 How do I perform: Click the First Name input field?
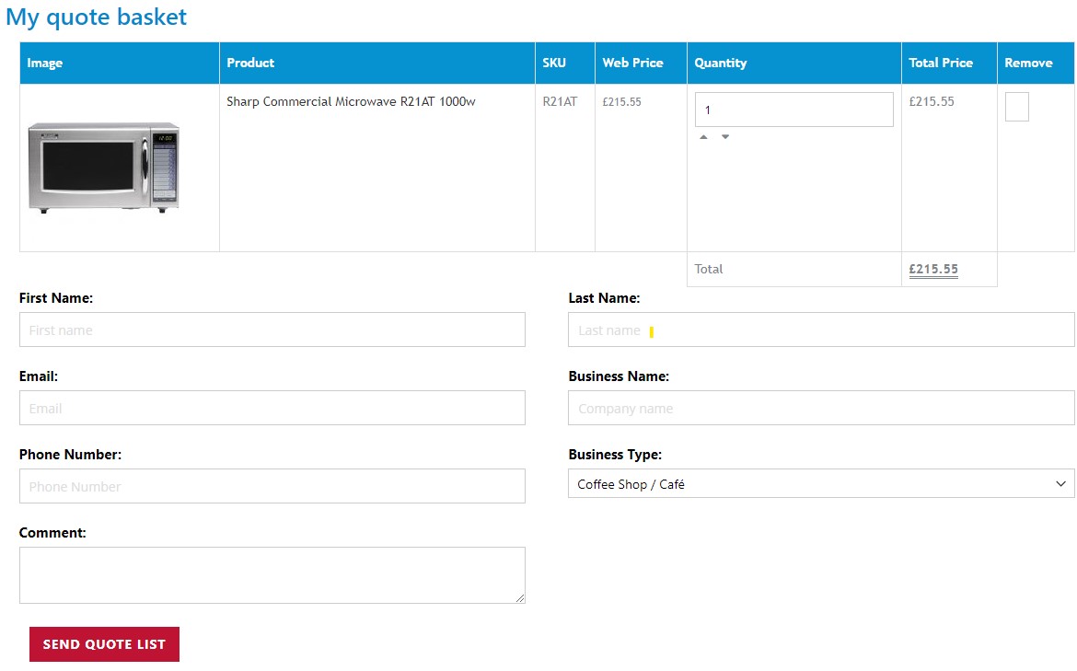click(272, 329)
